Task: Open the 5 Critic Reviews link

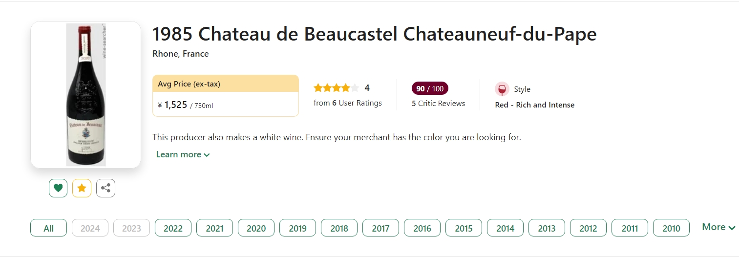Action: [438, 104]
